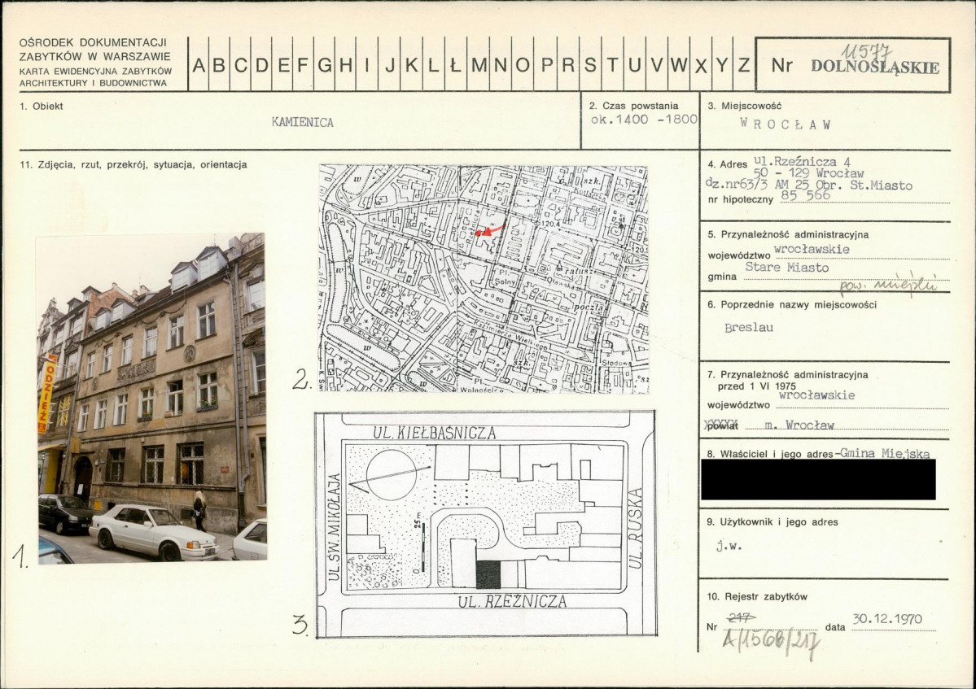The height and width of the screenshot is (689, 976).
Task: Click the letter A index box
Action: 199,64
